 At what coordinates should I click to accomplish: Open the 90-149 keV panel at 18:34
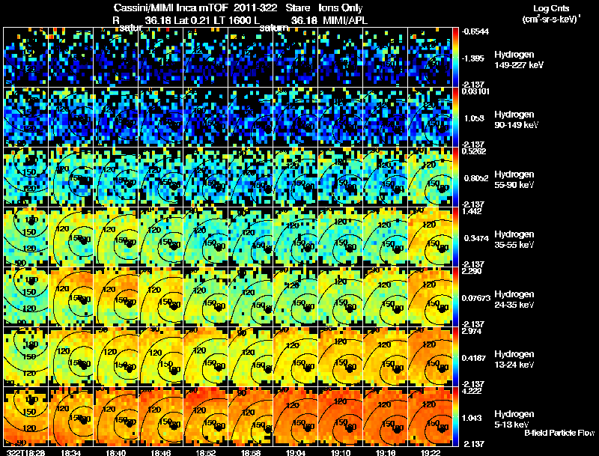[71, 118]
